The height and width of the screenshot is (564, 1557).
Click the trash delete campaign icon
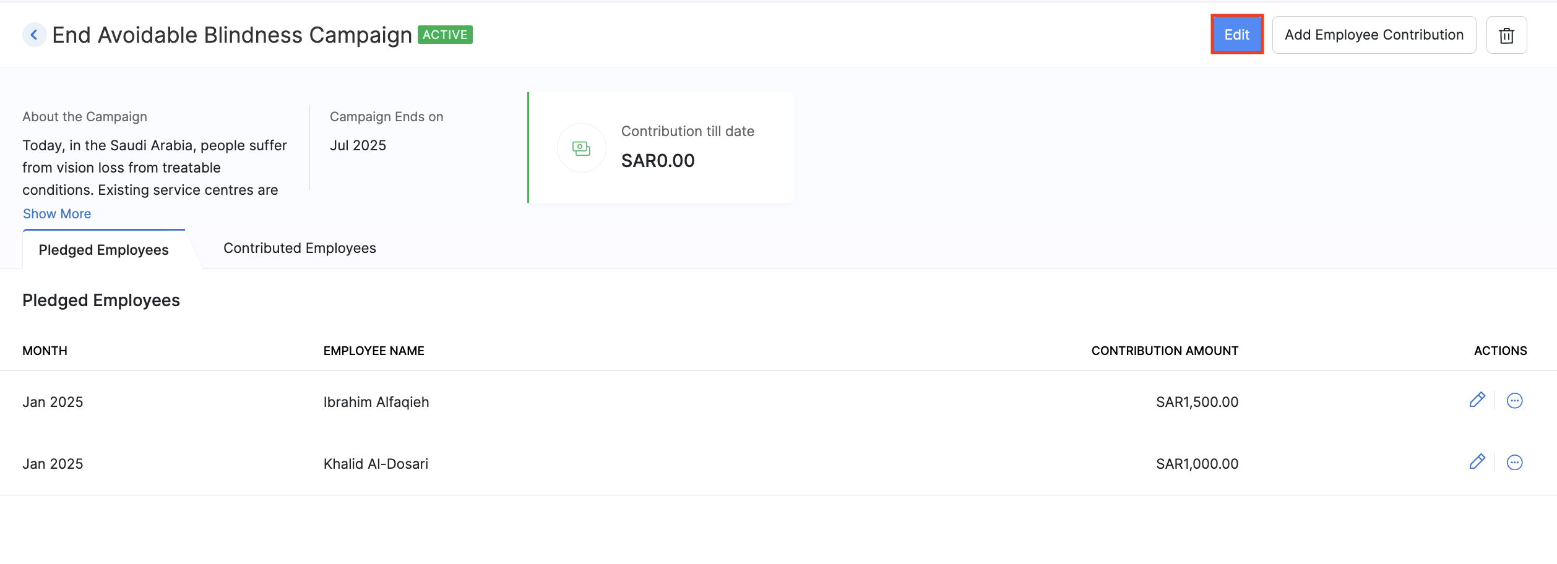click(1506, 35)
